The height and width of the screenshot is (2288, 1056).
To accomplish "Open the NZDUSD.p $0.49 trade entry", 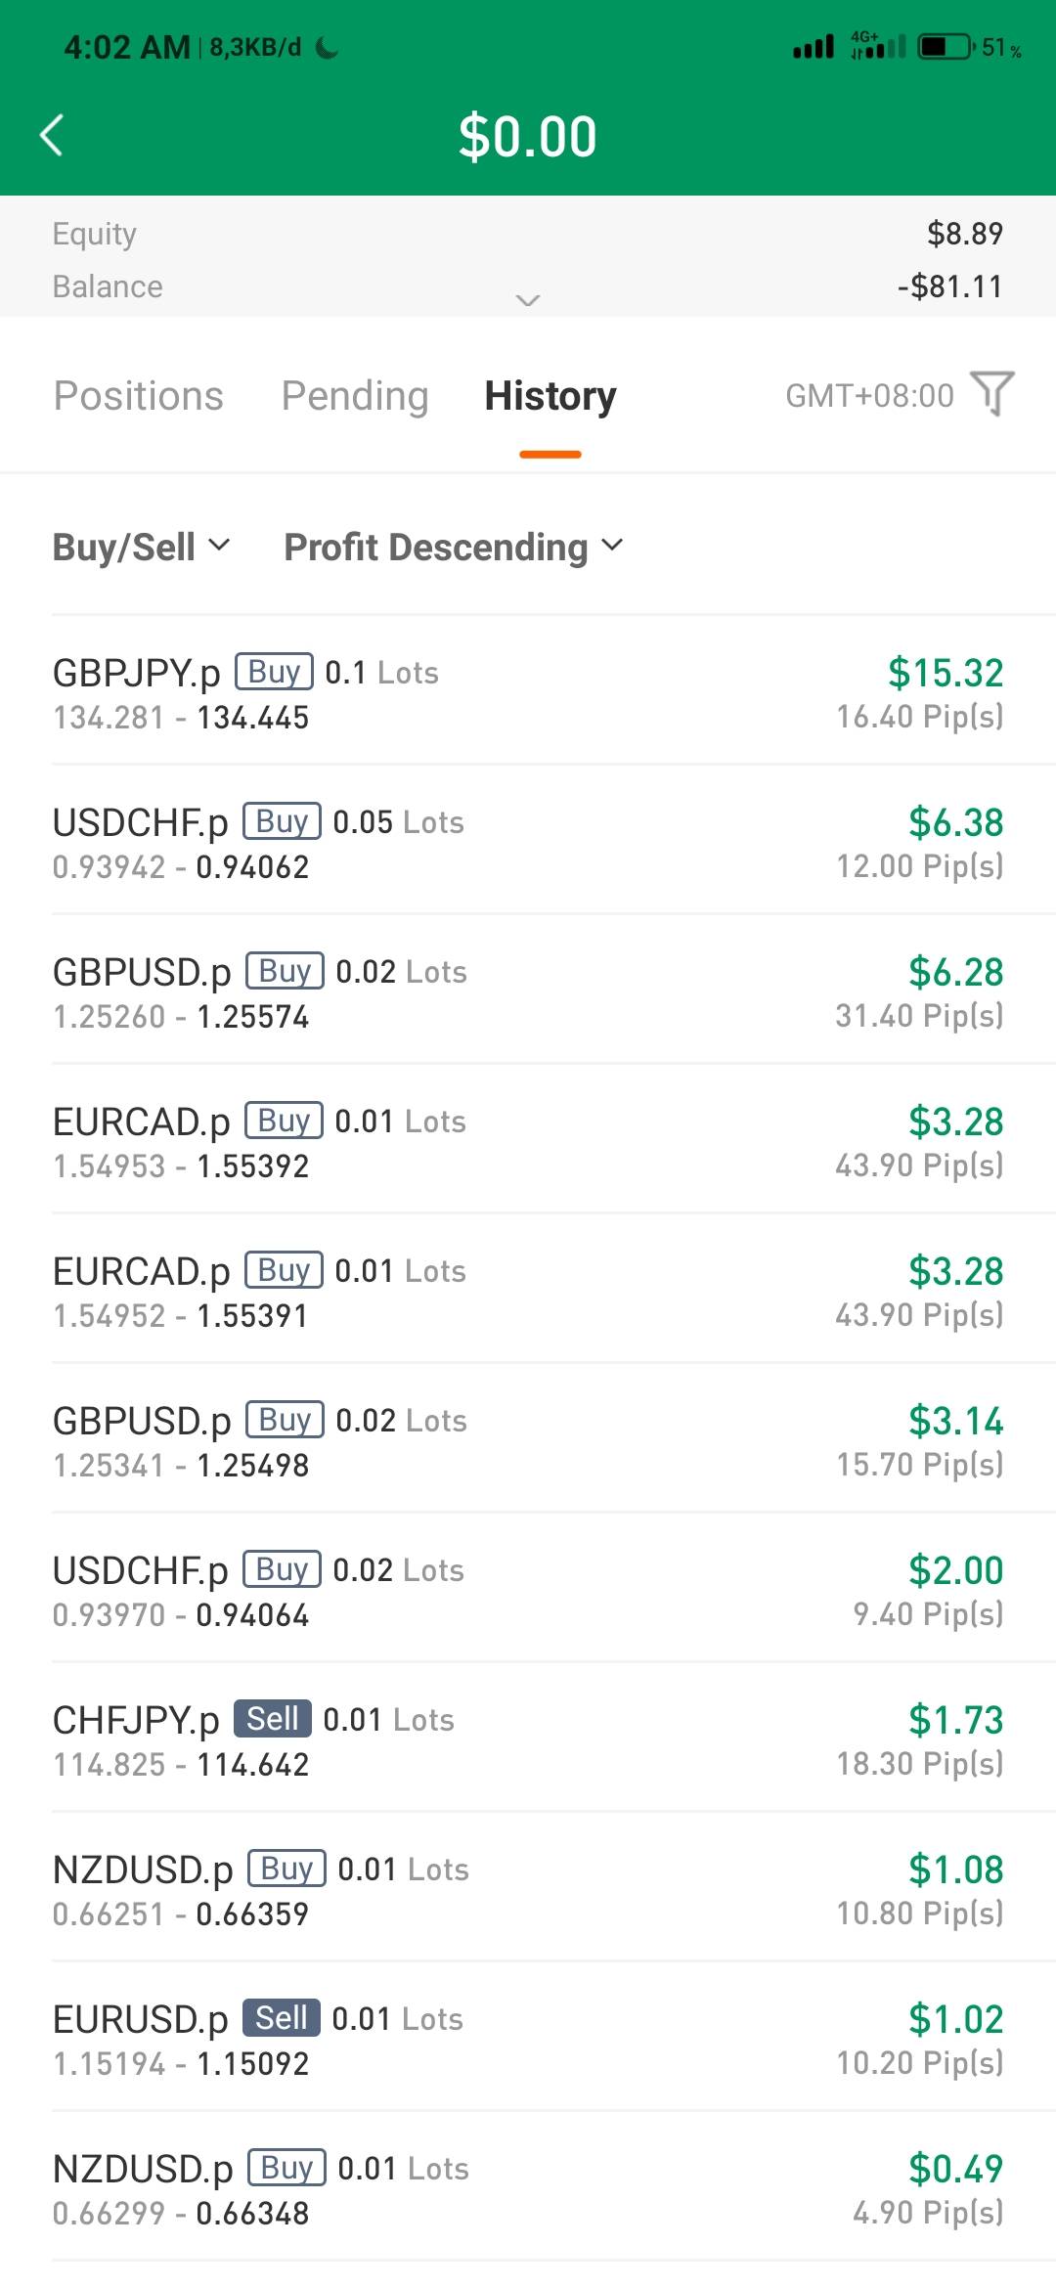I will coord(528,2189).
